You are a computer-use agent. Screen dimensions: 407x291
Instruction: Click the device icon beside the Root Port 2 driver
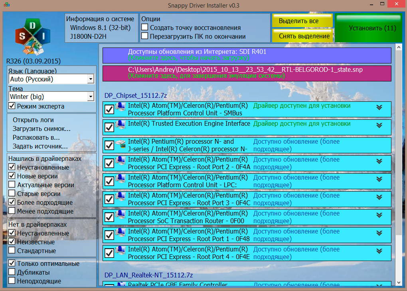[120, 163]
